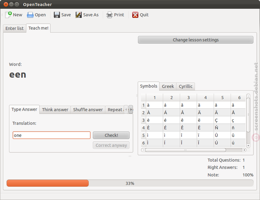Click the vertical scrollbar thumb of symbols
The height and width of the screenshot is (200, 260).
tap(248, 115)
